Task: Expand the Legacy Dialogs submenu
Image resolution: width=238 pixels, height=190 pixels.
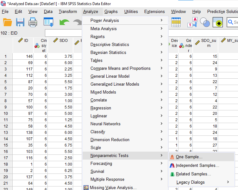Action: (x=201, y=182)
